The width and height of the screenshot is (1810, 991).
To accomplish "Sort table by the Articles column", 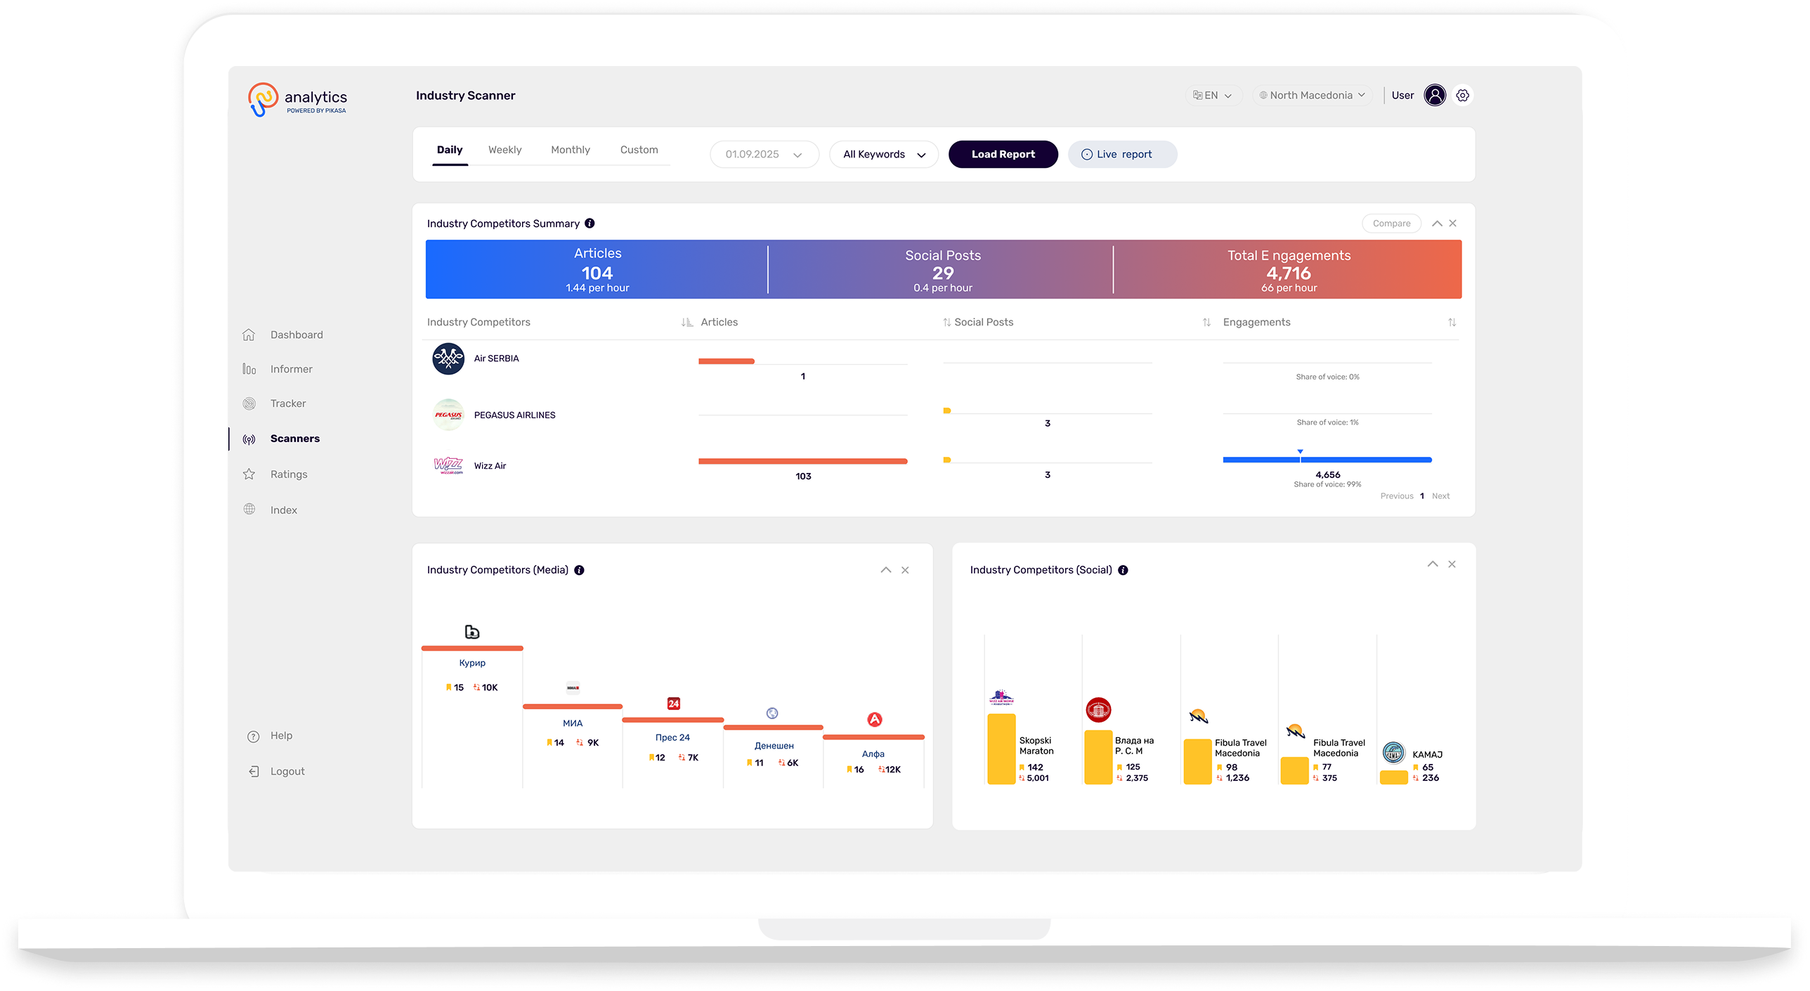I will coord(687,322).
